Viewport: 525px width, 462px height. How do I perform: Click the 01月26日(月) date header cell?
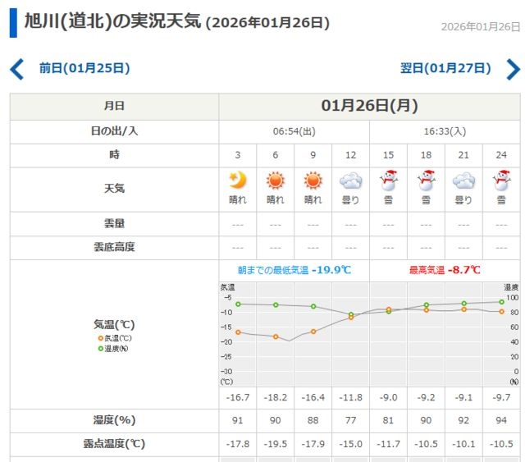[369, 106]
